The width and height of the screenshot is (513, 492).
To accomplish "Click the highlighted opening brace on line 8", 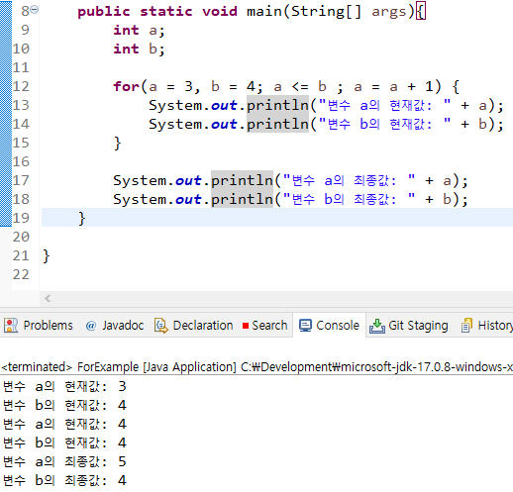I will (421, 12).
